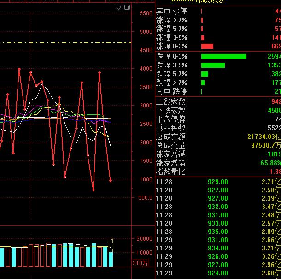Click the 涨家增幅 row
281x279 pixels.
click(218, 163)
